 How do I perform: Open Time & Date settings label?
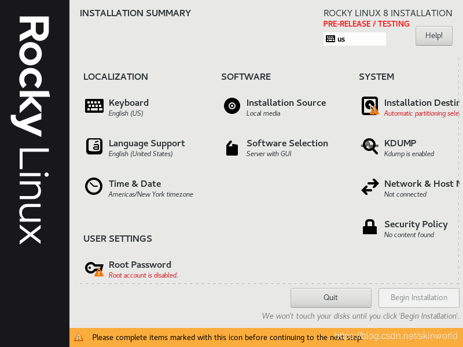tap(135, 183)
